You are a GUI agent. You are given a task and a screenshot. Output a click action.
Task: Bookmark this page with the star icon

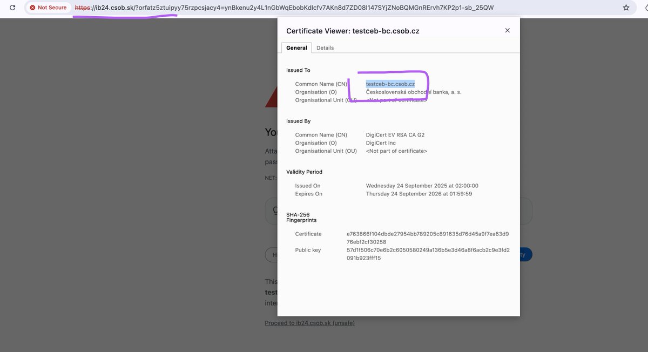tap(626, 8)
